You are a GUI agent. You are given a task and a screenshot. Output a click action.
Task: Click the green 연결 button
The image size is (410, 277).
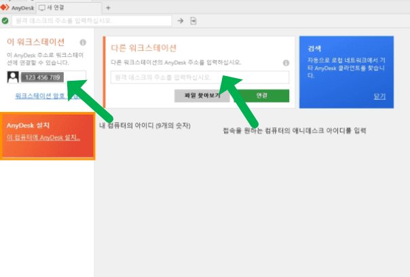[x=261, y=96]
